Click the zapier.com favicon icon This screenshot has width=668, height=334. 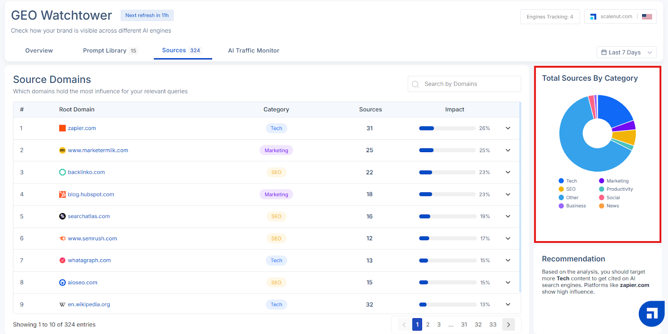[62, 128]
